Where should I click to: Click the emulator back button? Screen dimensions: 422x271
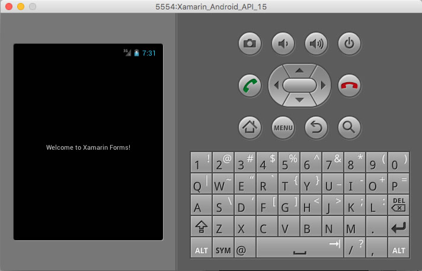tap(316, 128)
